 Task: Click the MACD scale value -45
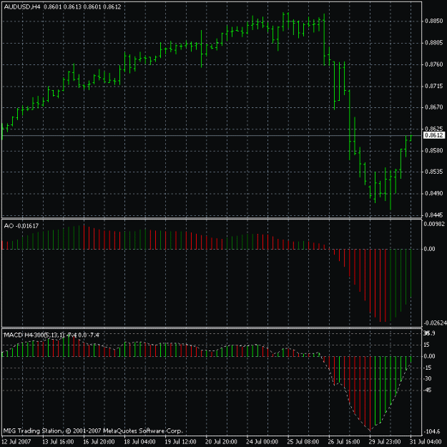point(428,390)
